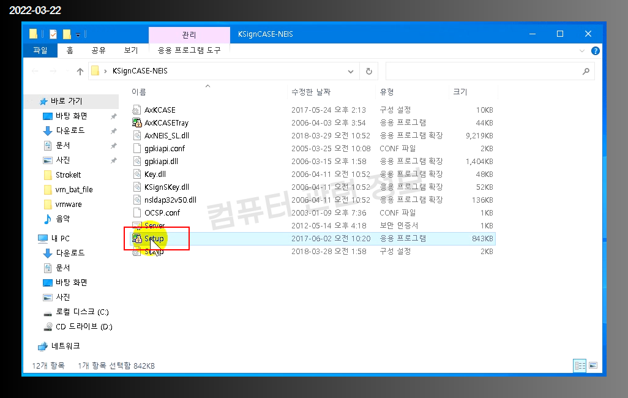Click the search magnifier icon
Screen dimensions: 628x398
point(586,72)
